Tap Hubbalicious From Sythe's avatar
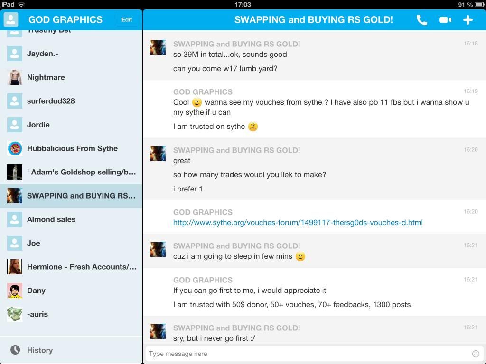Viewport: 486px width, 364px height. click(15, 148)
